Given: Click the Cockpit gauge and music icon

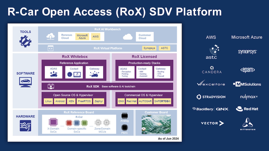Looking at the screenshot, I should pos(74,74).
